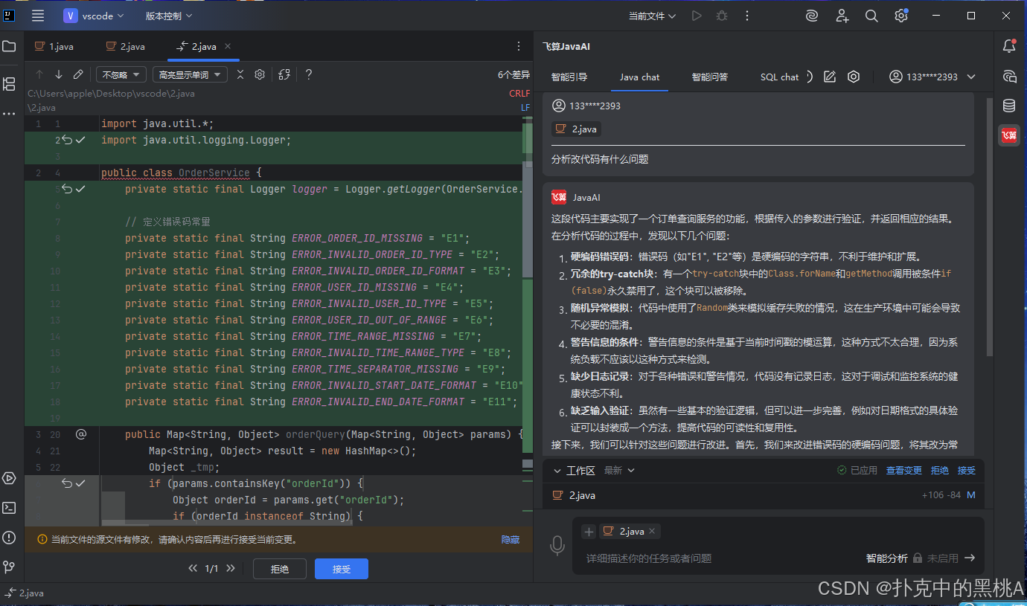The image size is (1027, 606).
Task: Click 查看变更 link in workspace
Action: [x=904, y=471]
